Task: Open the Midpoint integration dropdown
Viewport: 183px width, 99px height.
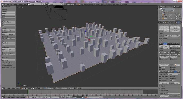Action: tap(175, 53)
